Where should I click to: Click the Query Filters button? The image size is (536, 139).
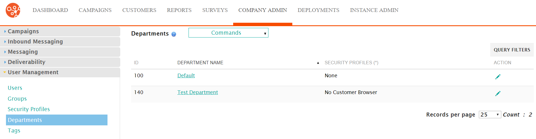(512, 50)
